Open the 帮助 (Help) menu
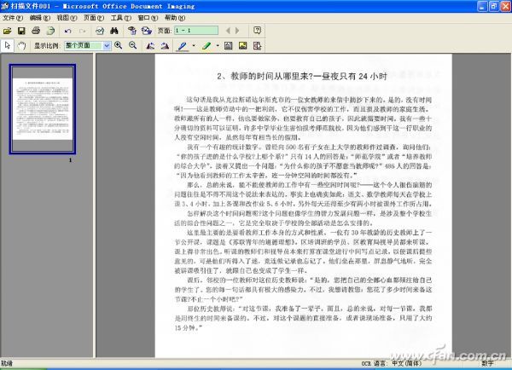Image resolution: width=512 pixels, height=370 pixels. click(175, 18)
